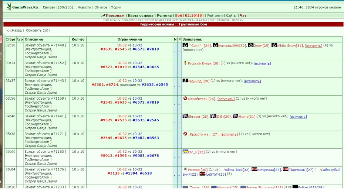Open syndicate #6573 link in first row
Screen dimensions: 344x193
coord(139,49)
